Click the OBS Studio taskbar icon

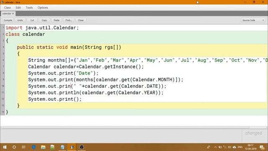[x=82, y=147]
